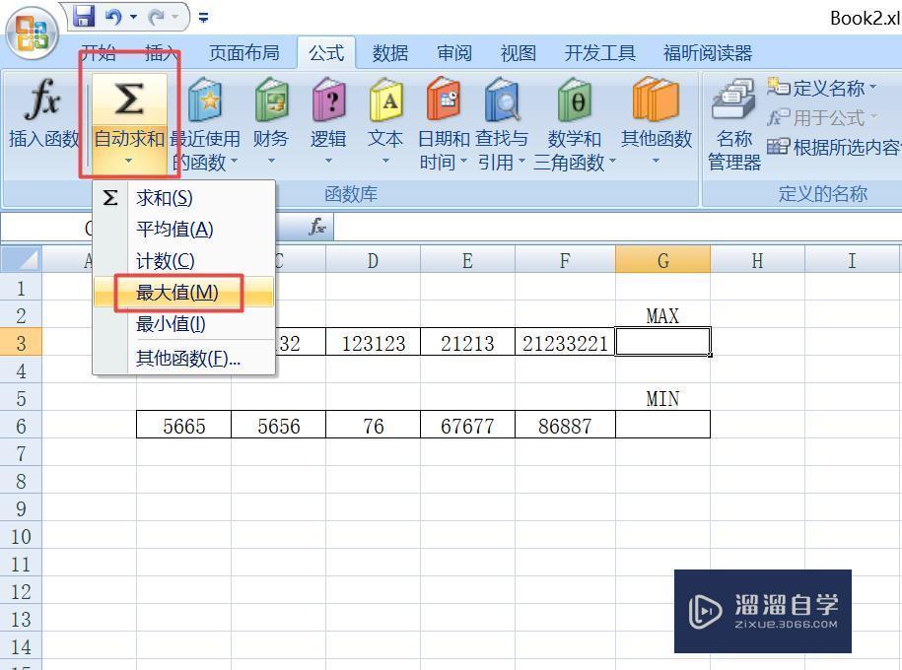
Task: Click the cell containing MIN
Action: [662, 398]
